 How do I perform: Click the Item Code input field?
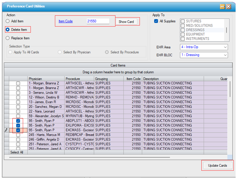[x=98, y=21]
